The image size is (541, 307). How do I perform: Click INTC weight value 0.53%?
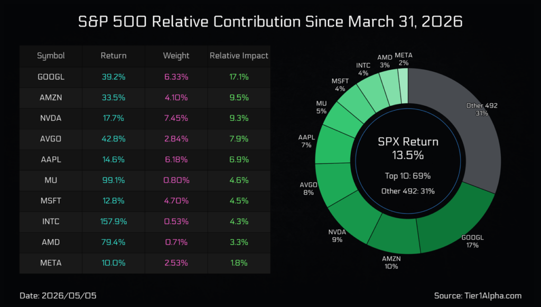click(176, 221)
